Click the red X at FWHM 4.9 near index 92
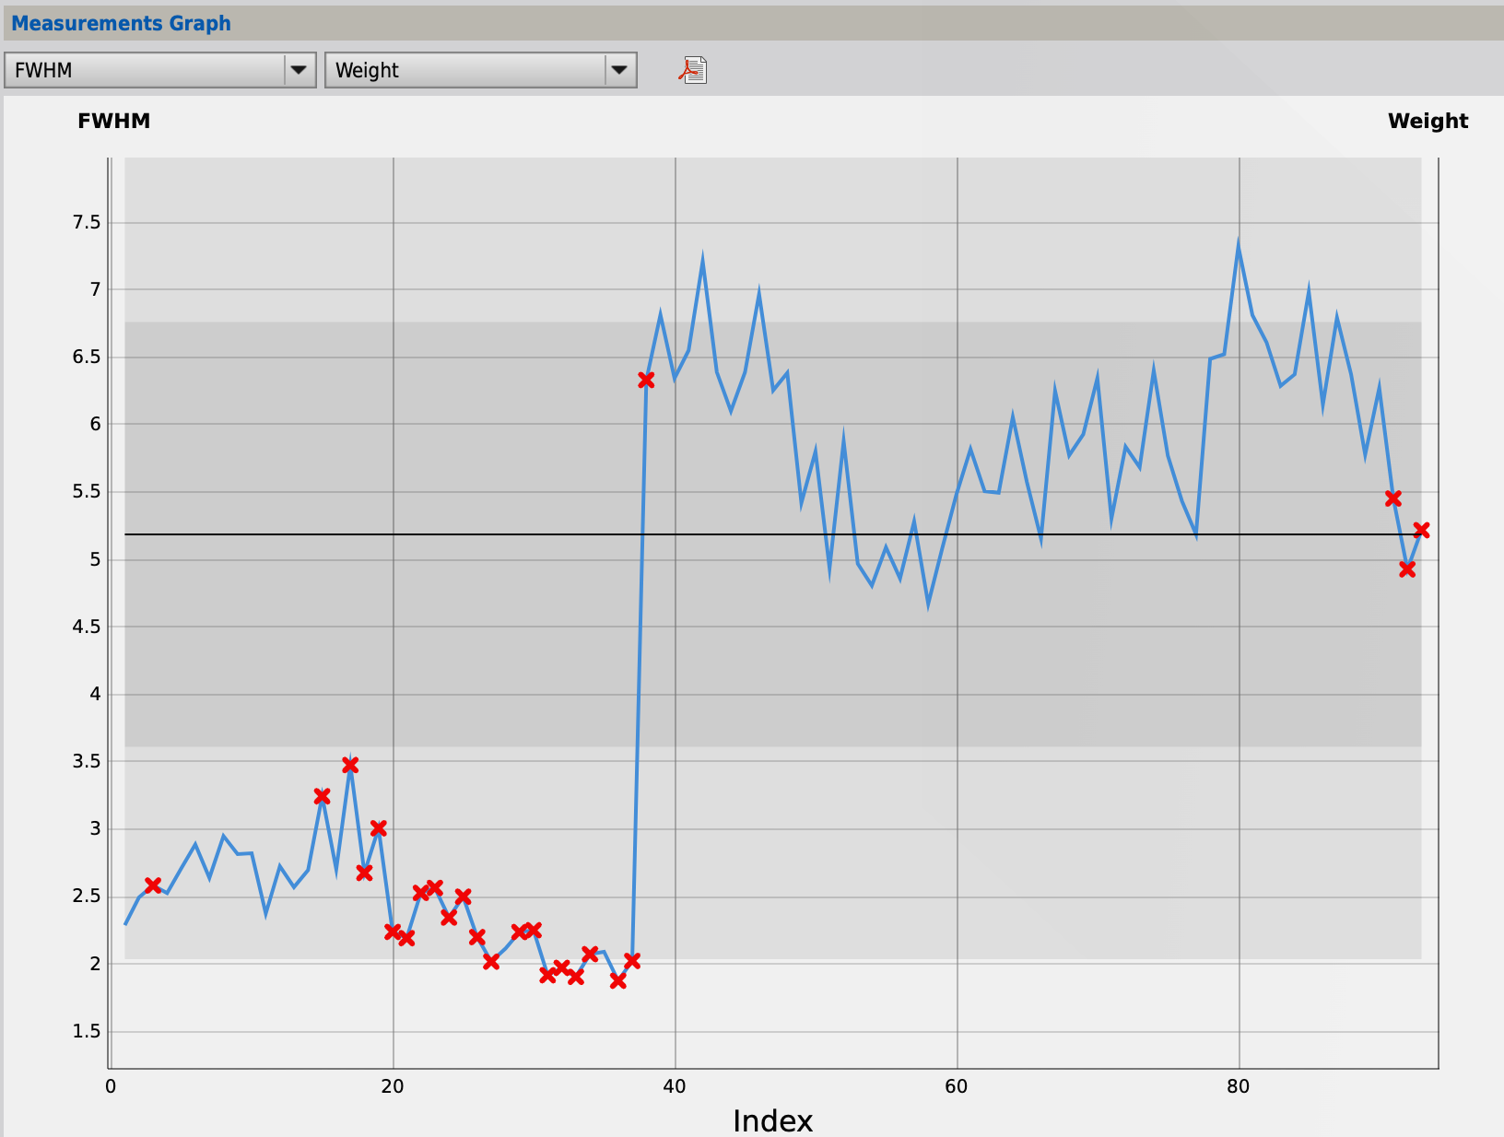 [1407, 569]
